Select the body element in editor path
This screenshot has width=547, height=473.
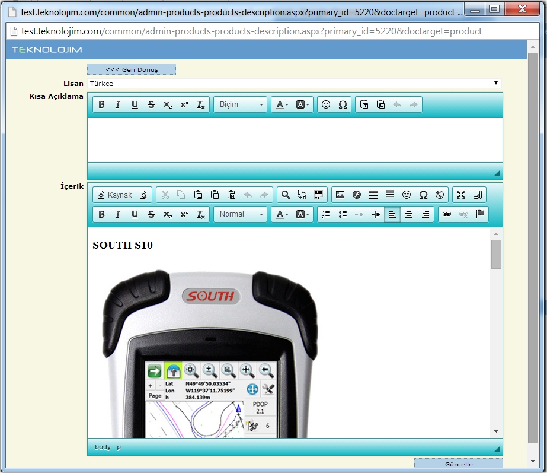pyautogui.click(x=103, y=447)
